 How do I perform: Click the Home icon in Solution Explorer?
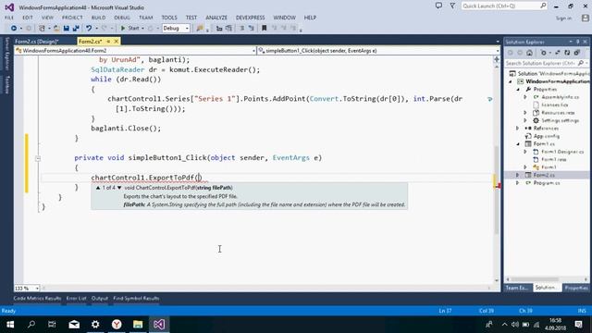tap(530, 53)
